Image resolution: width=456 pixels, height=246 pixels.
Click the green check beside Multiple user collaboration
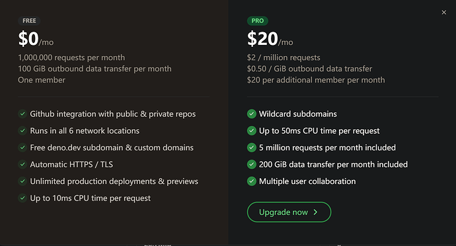tap(252, 181)
